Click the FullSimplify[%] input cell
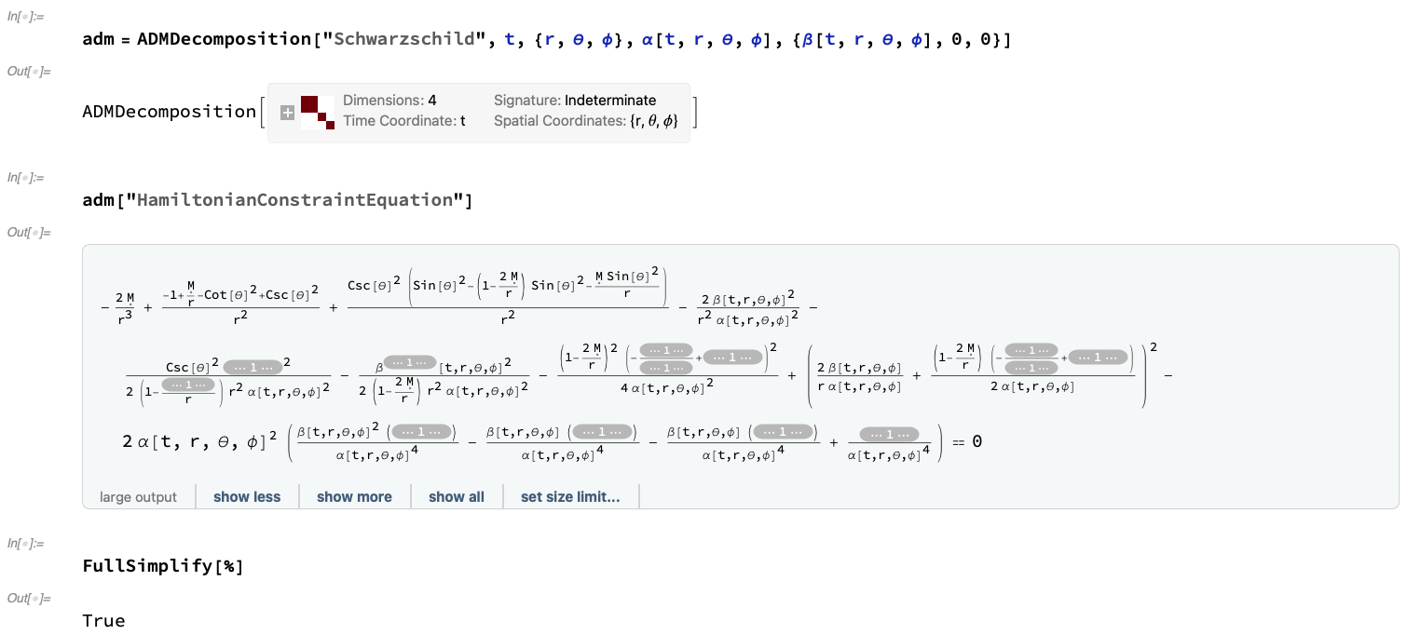The image size is (1407, 635). click(163, 565)
